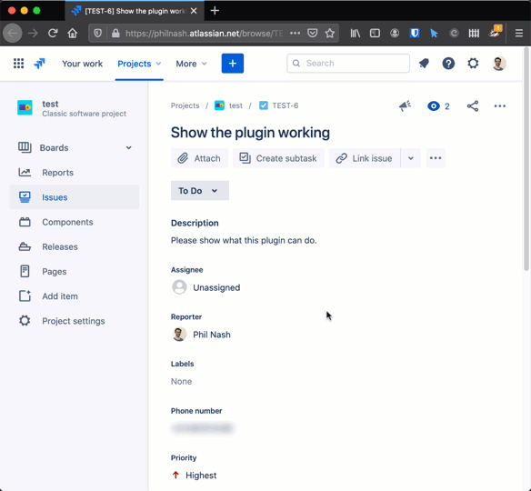Open Pages in the sidebar
The height and width of the screenshot is (491, 531).
point(75,272)
